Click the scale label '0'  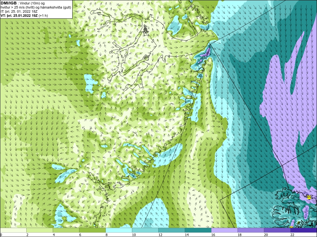tap(1, 235)
